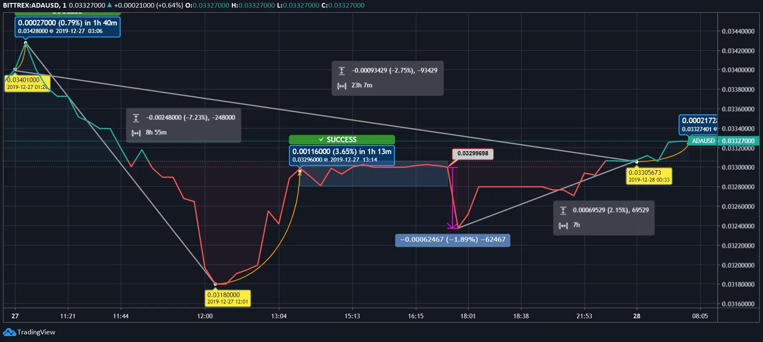763x342 pixels.
Task: Click the TradingView text link
Action: [x=36, y=332]
